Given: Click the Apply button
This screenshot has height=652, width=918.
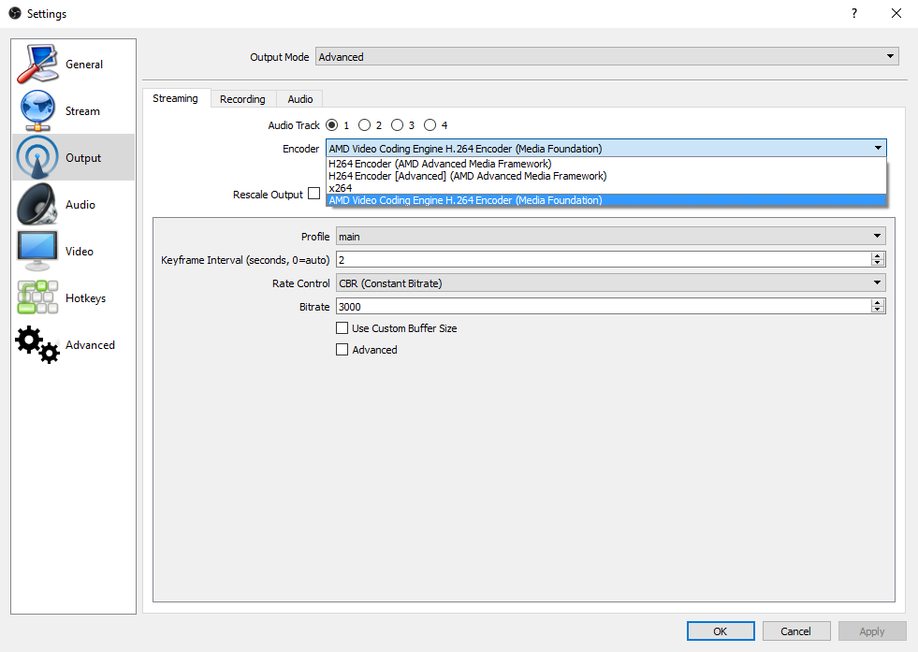Looking at the screenshot, I should pos(872,630).
